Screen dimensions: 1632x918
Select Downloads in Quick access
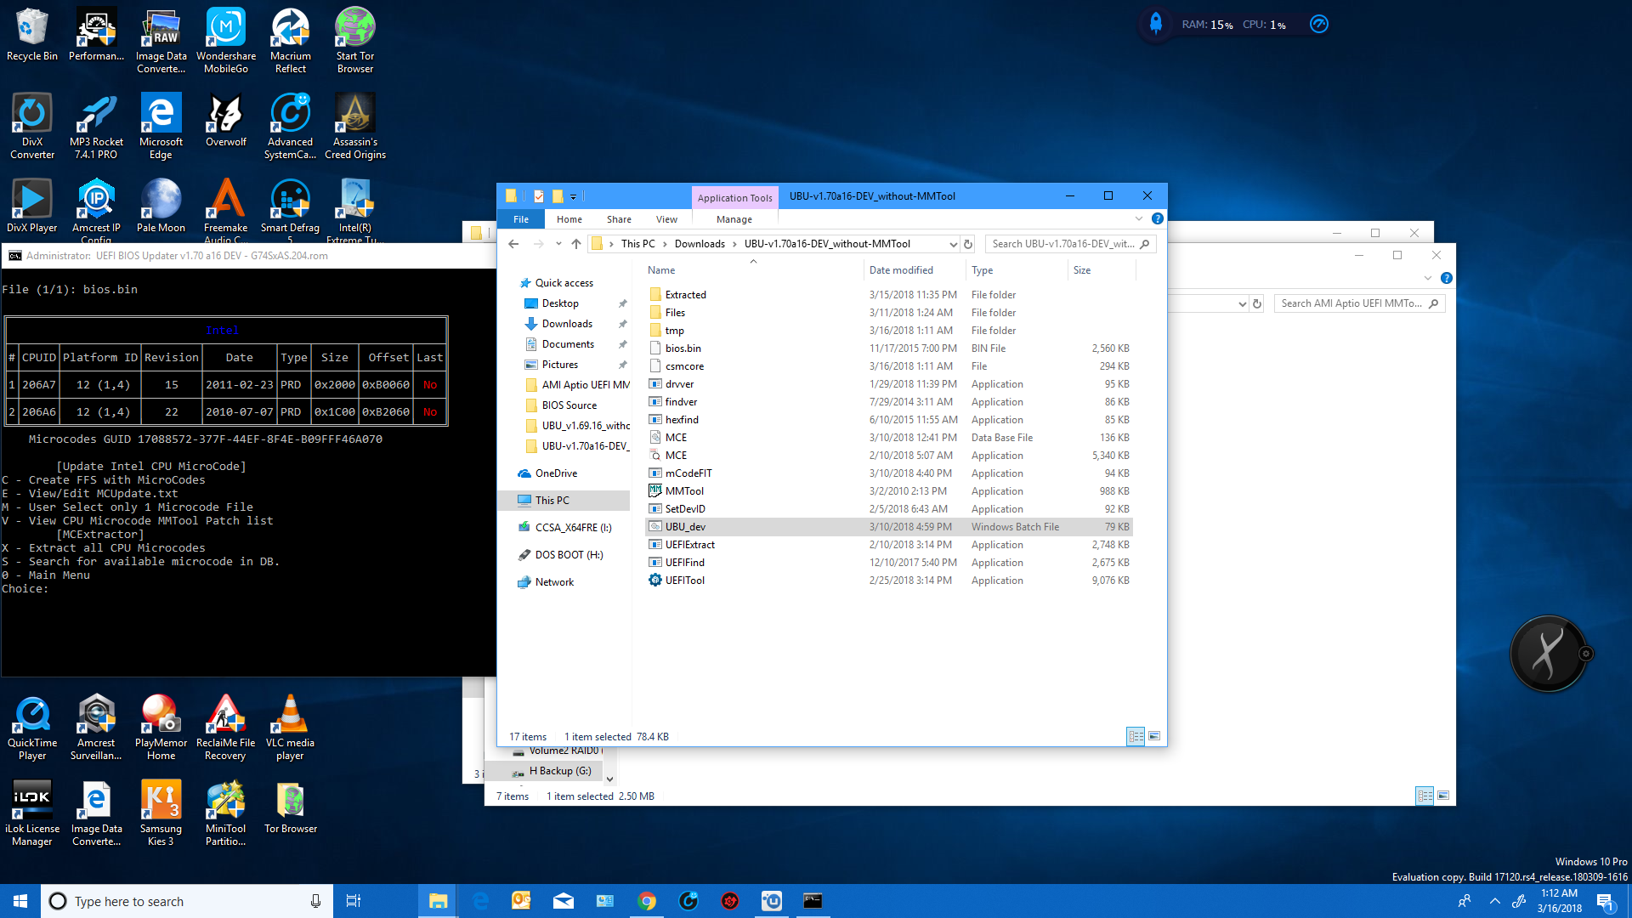567,324
